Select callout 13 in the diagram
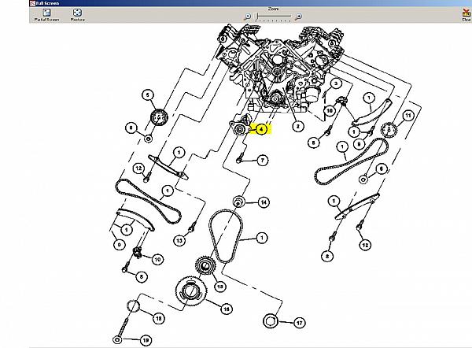 pos(179,240)
